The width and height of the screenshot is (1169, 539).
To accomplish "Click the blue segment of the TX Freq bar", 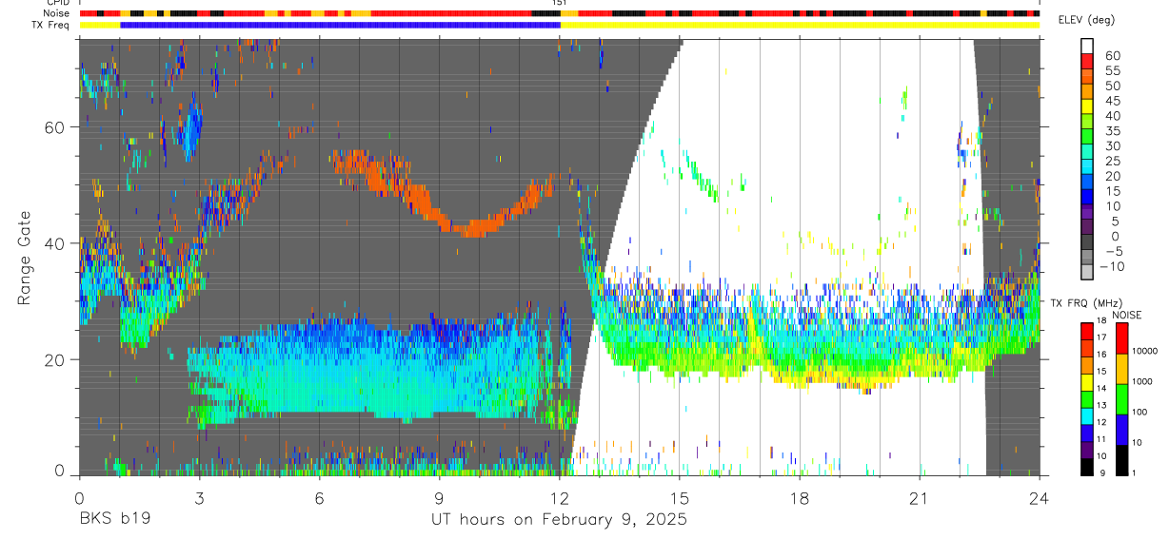I will click(340, 25).
